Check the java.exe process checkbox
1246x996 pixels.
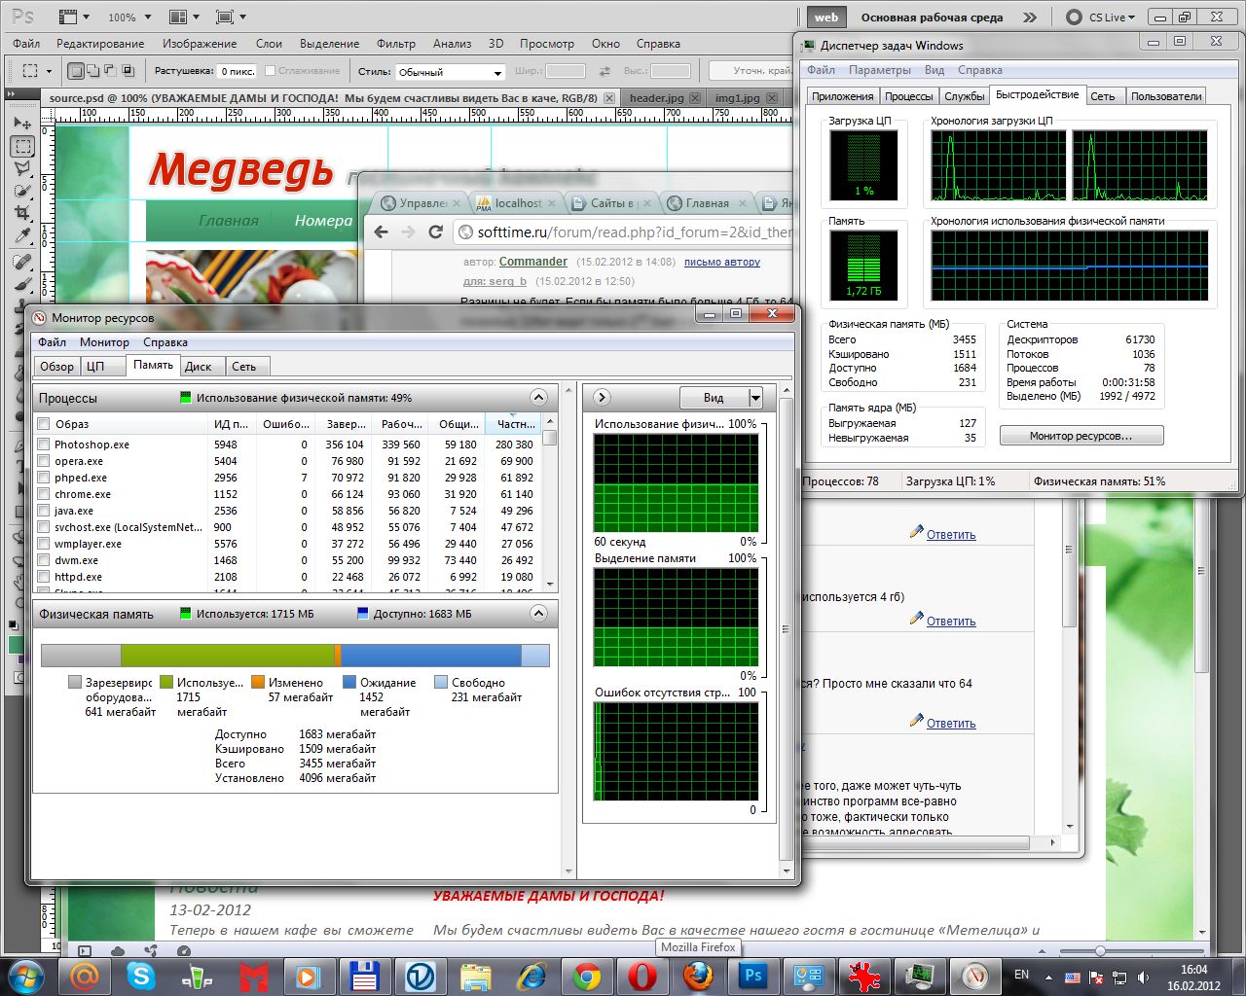(43, 511)
